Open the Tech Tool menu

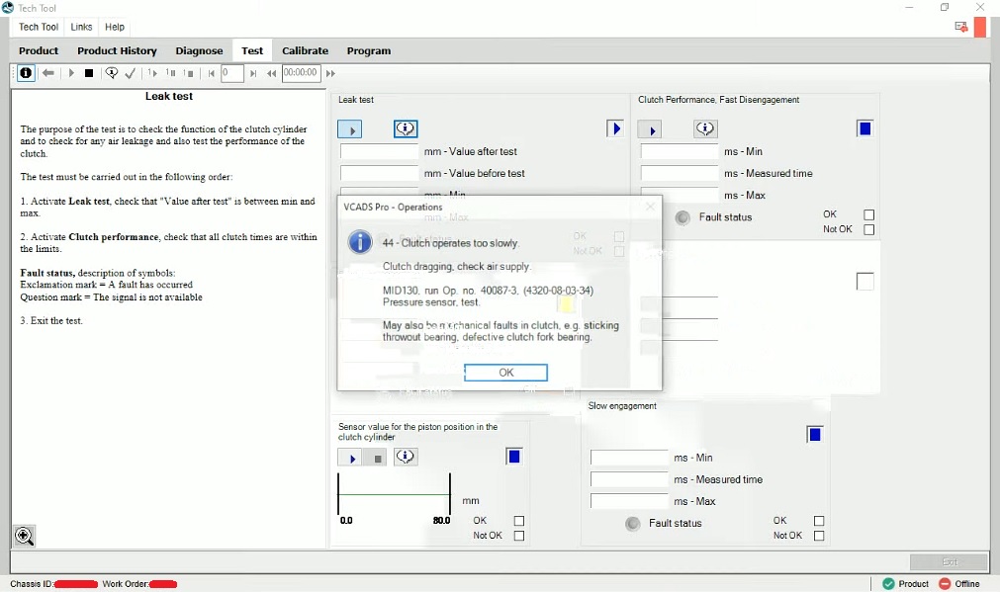[x=39, y=27]
